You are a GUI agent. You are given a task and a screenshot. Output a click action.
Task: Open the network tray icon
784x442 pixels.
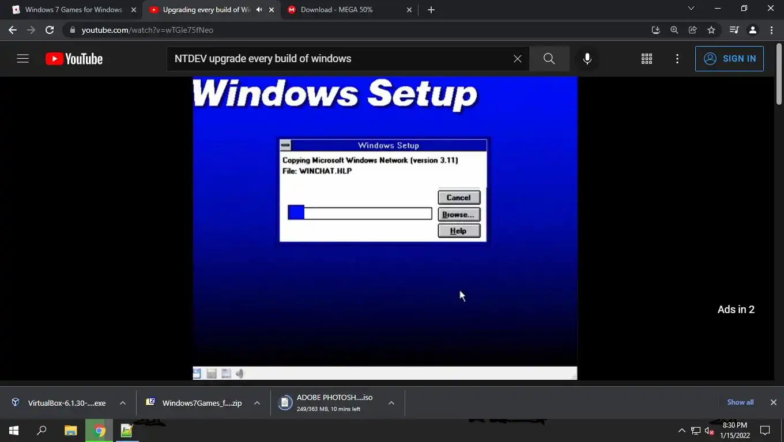point(696,430)
